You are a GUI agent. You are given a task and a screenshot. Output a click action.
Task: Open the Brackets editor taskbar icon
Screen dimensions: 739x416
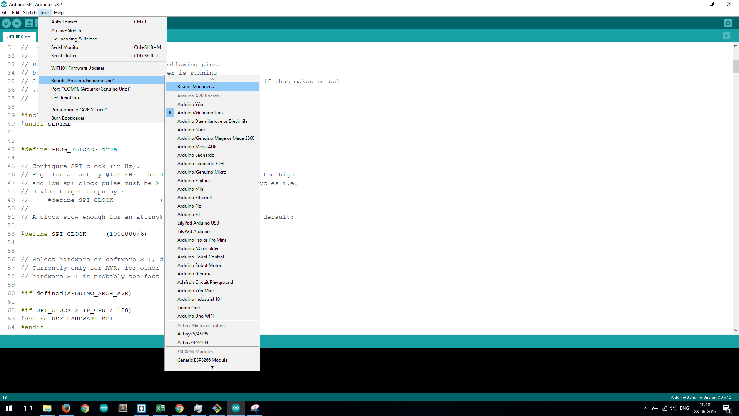coord(142,408)
